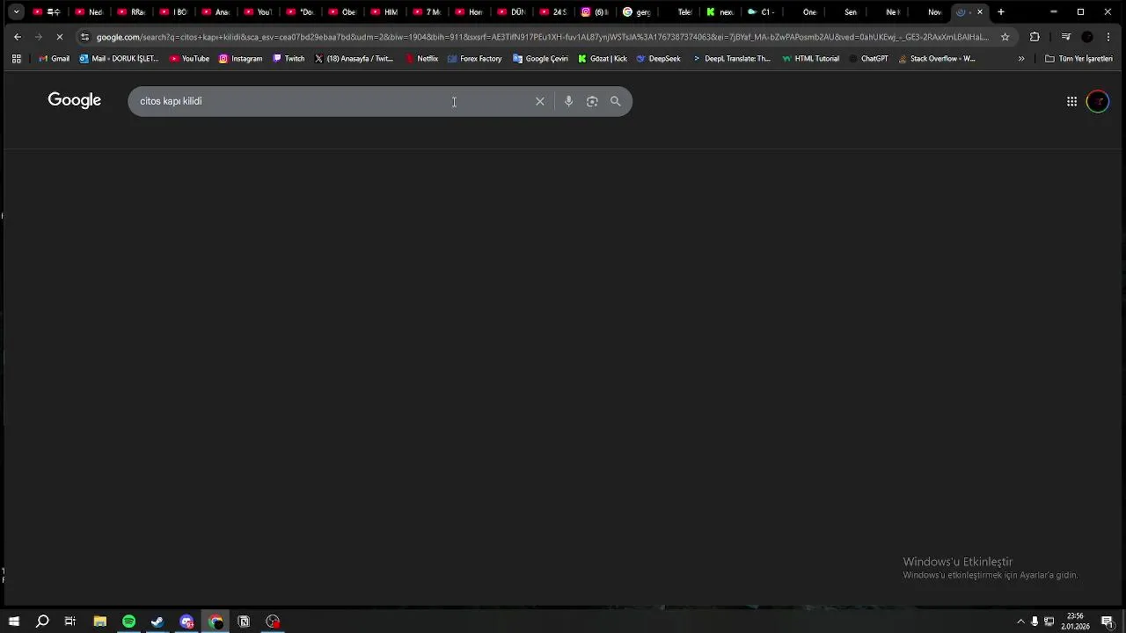
Task: Open the Gözat | Kick bookmark
Action: (x=603, y=59)
